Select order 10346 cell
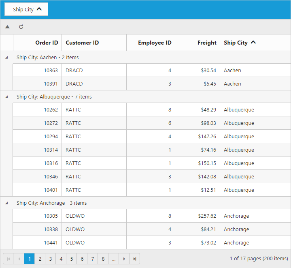291x268 pixels. (x=37, y=177)
